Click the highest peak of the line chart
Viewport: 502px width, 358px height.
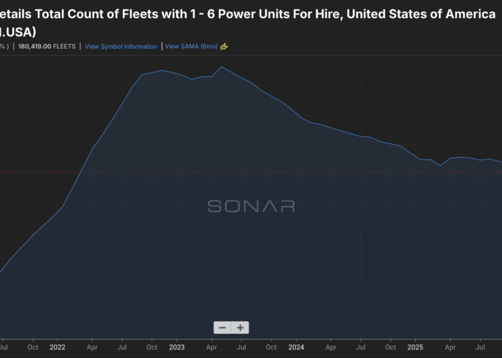(222, 67)
